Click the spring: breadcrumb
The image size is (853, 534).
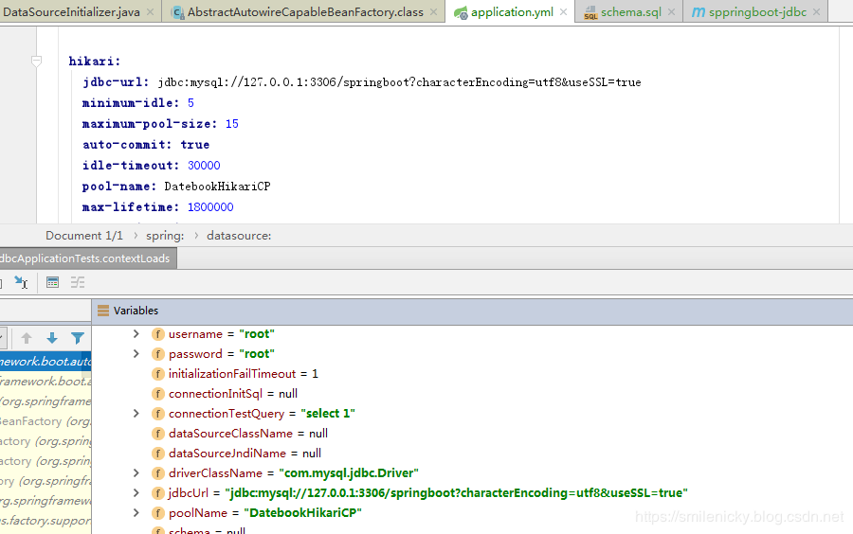(165, 236)
